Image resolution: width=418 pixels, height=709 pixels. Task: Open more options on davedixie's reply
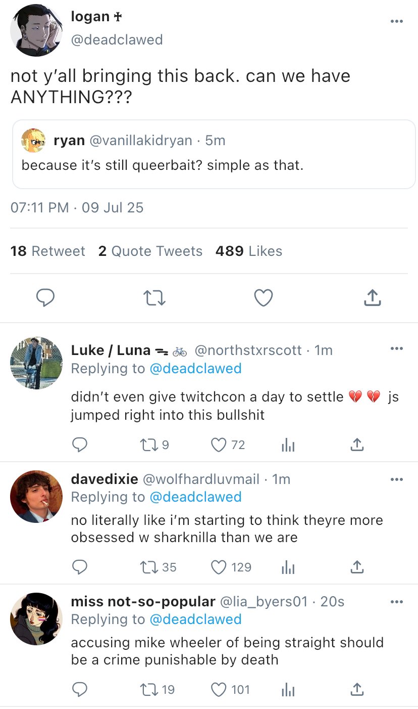pos(396,478)
